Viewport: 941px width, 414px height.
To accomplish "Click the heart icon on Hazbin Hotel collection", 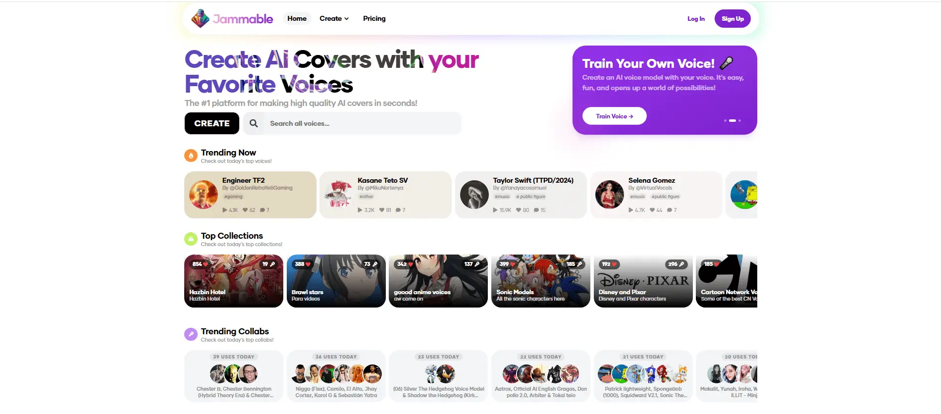I will coord(206,264).
